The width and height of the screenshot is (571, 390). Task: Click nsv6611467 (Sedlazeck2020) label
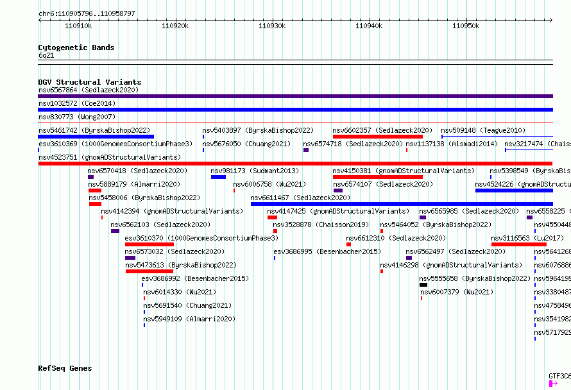click(300, 198)
